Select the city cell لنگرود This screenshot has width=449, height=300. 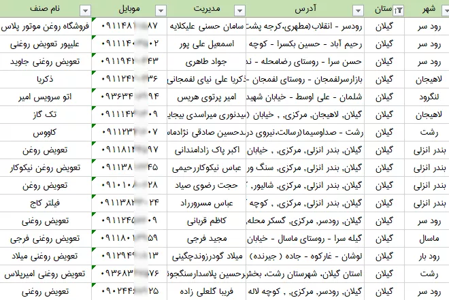pos(427,97)
